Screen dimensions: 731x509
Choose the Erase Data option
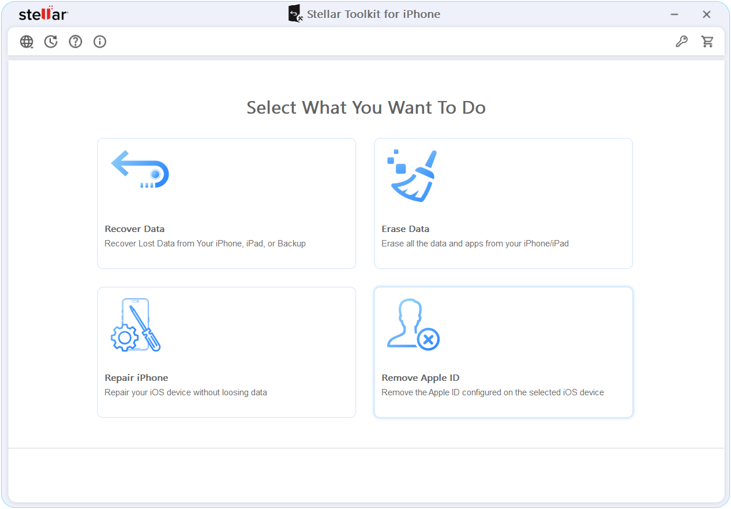[503, 203]
